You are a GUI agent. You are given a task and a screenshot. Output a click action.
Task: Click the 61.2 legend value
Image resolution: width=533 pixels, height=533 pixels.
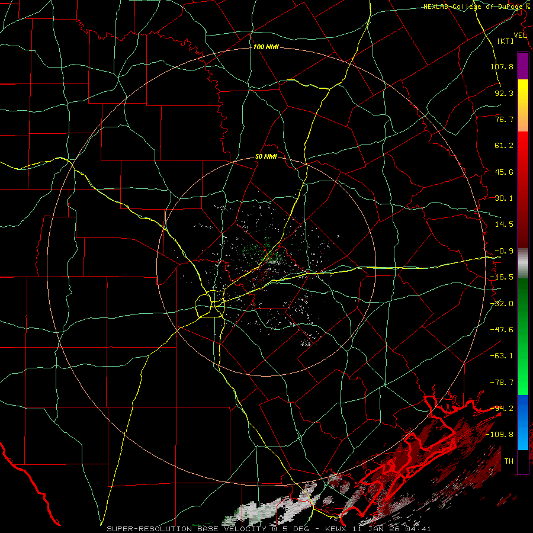(504, 146)
